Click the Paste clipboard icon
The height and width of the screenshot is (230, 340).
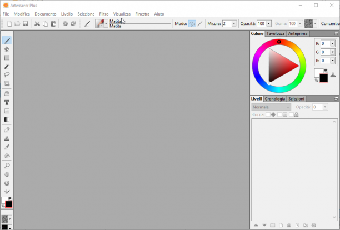pos(53,24)
